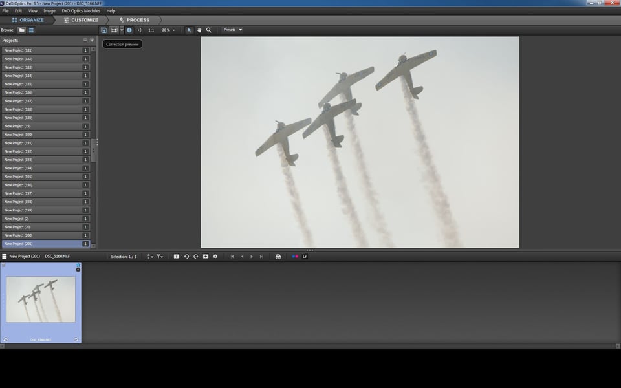This screenshot has height=388, width=621.
Task: Open the Help menu
Action: click(x=111, y=11)
